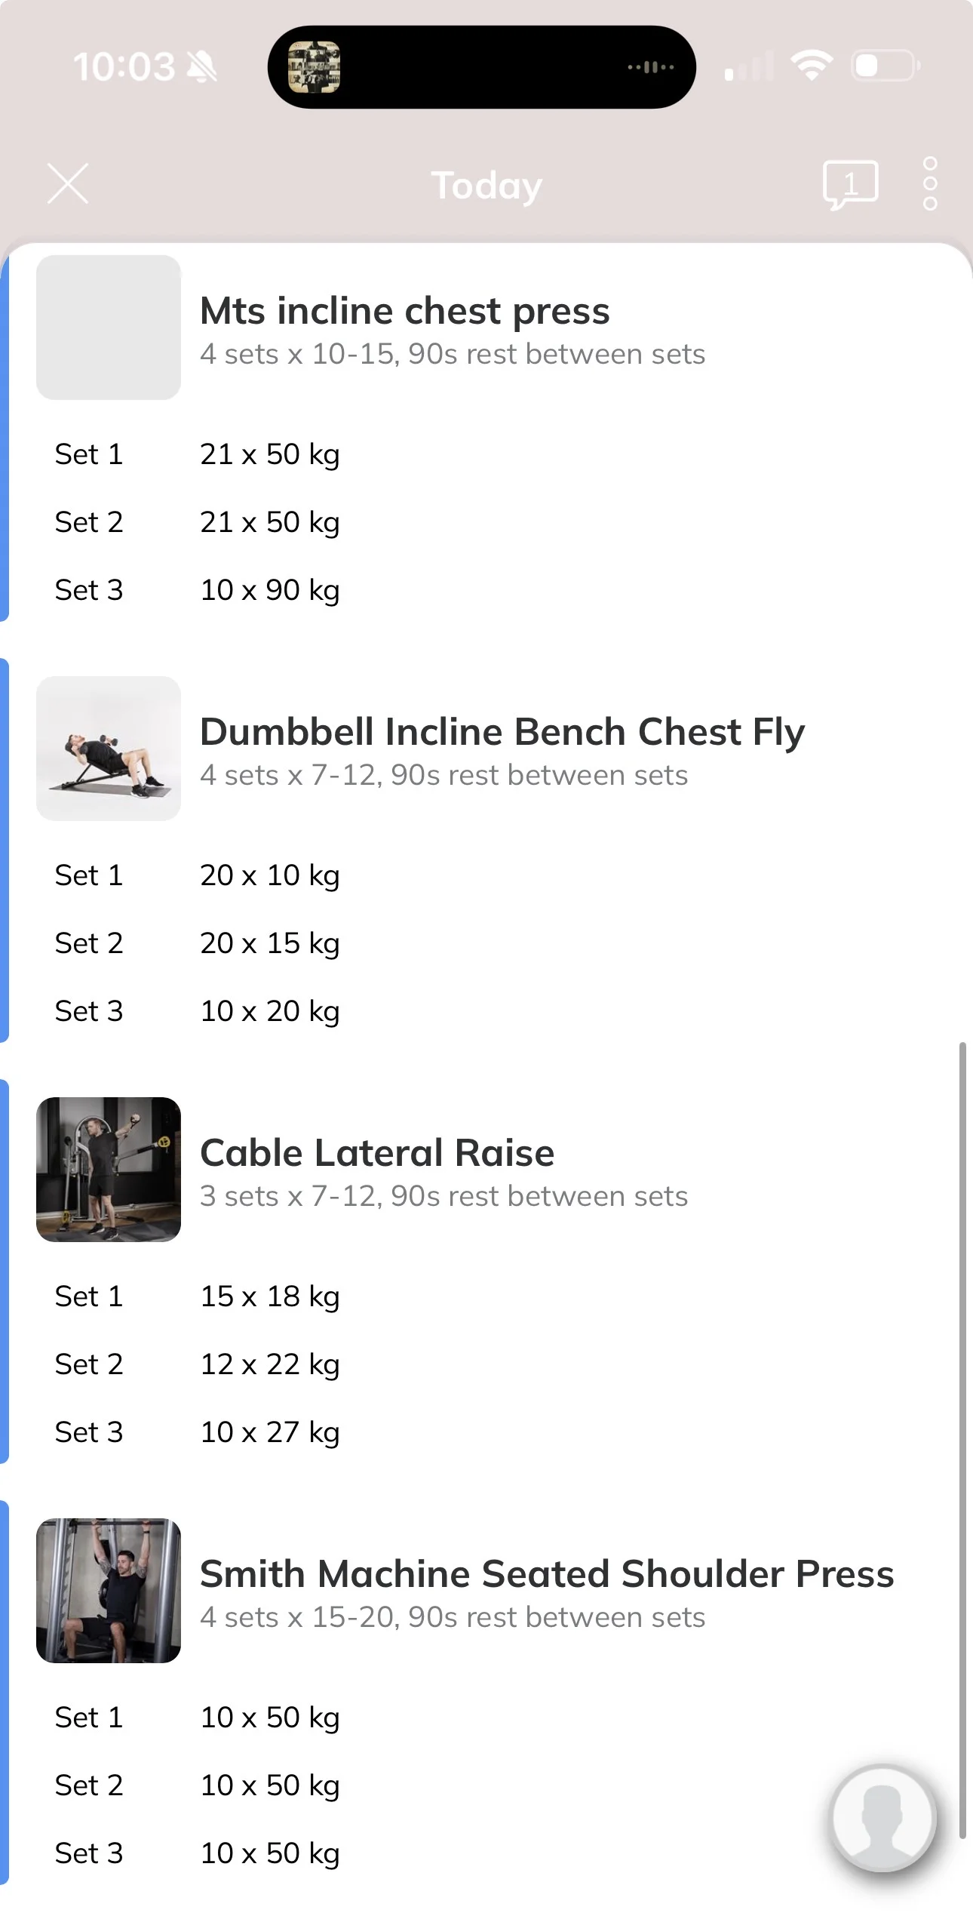Open the Dynamic Island now-playing artwork

coord(314,67)
